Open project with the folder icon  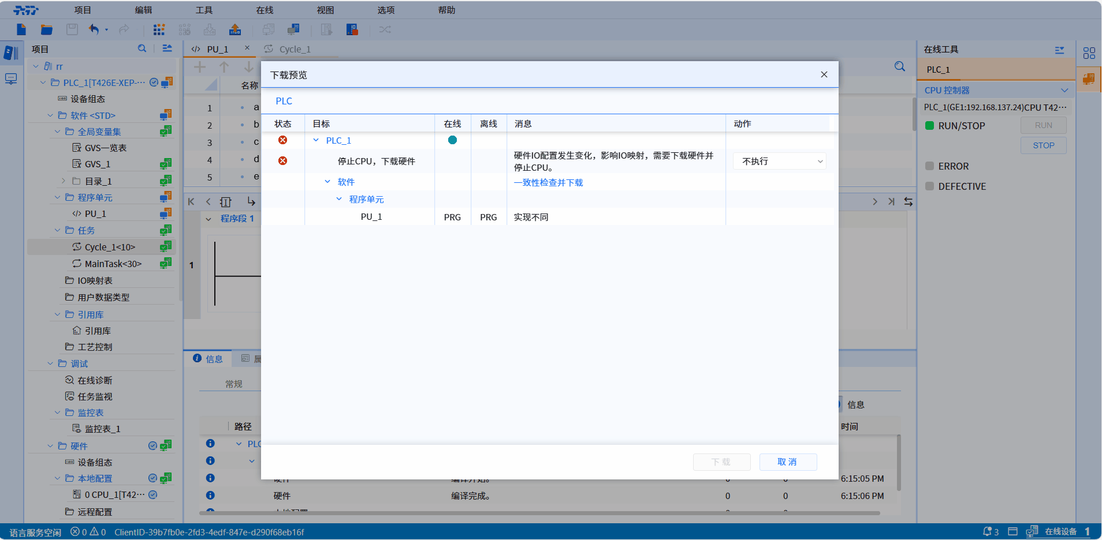(47, 29)
